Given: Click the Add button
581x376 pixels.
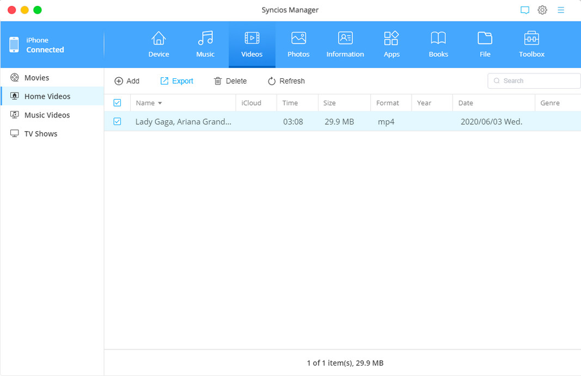Looking at the screenshot, I should point(127,81).
